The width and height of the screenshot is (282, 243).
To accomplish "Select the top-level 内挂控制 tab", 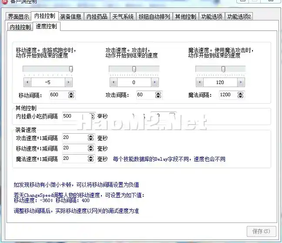I will [45, 16].
